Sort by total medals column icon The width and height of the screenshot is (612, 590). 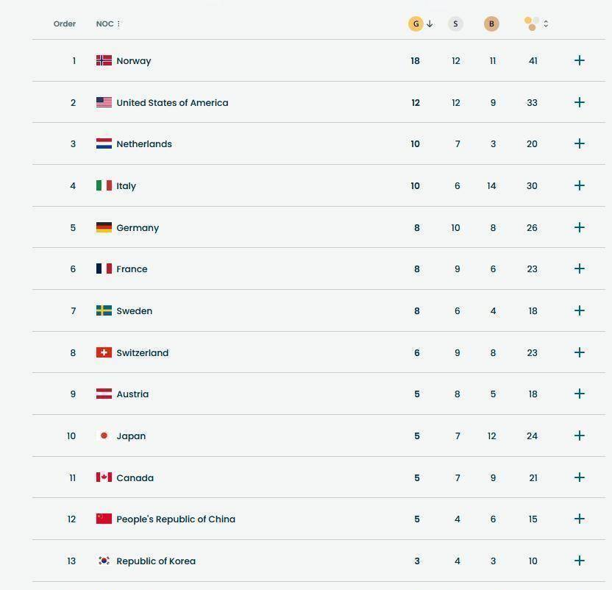532,24
